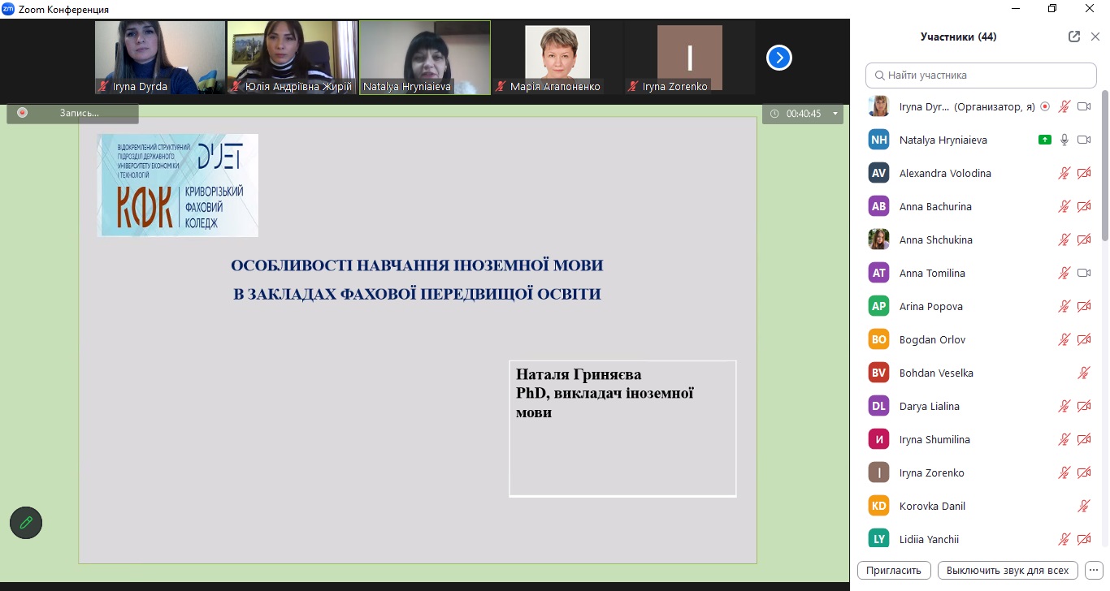
Task: Click the clock icon beside meeting timer
Action: 774,114
